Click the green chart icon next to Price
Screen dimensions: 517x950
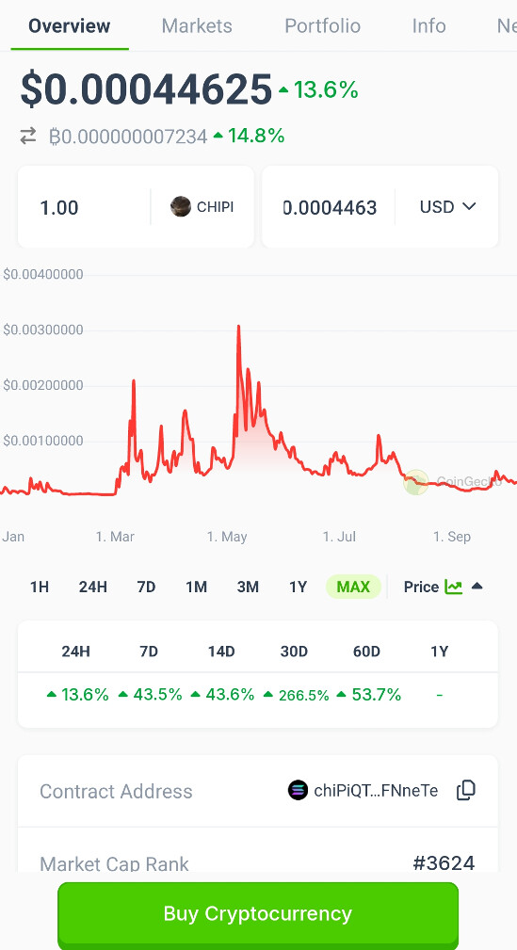[453, 587]
